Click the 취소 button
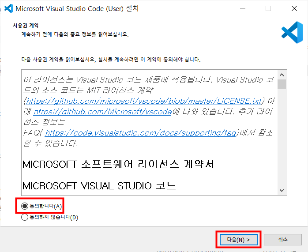Image resolution: width=308 pixels, height=252 pixels. [x=283, y=240]
